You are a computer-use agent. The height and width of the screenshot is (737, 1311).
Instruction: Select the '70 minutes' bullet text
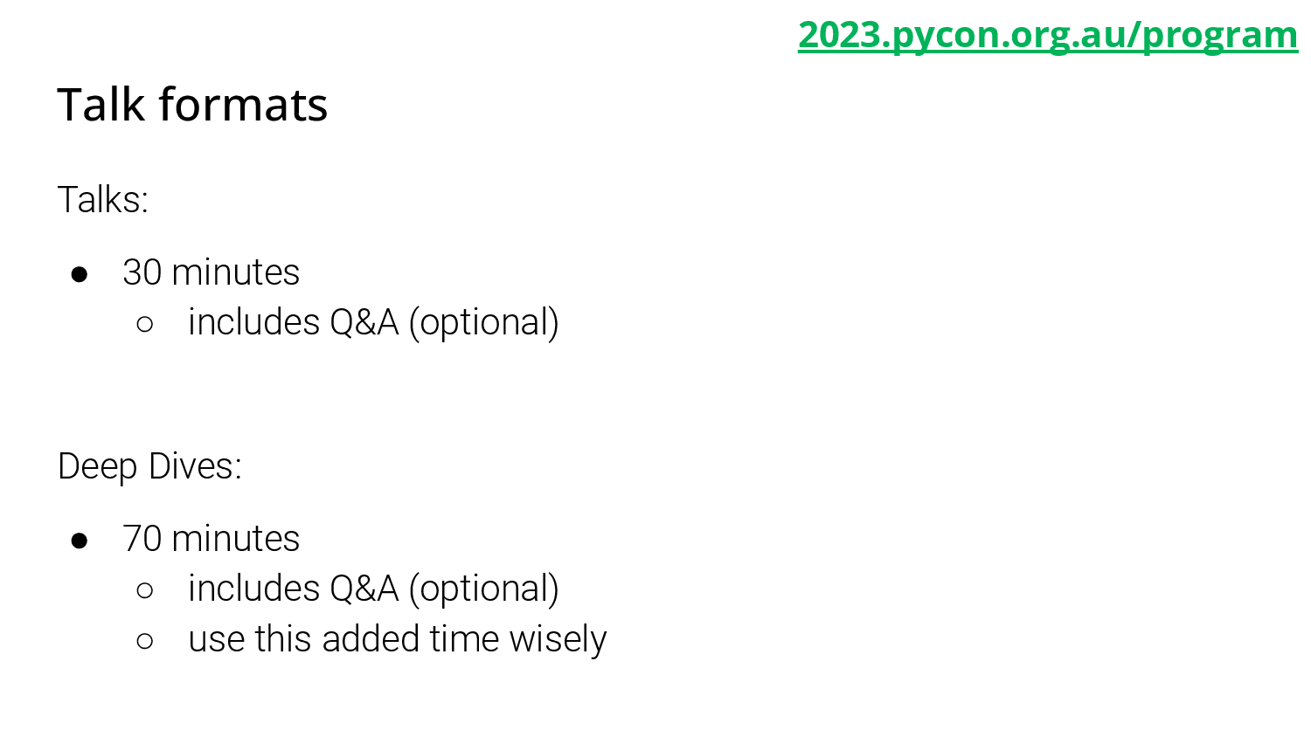click(211, 539)
